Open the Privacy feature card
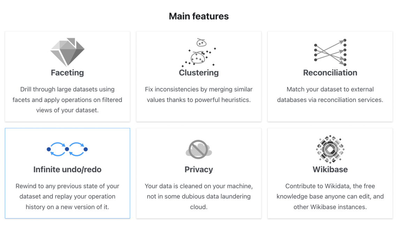Screen dimensions: 408x229 coord(199,173)
